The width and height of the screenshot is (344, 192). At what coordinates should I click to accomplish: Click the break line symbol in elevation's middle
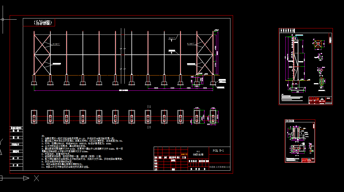[123, 56]
